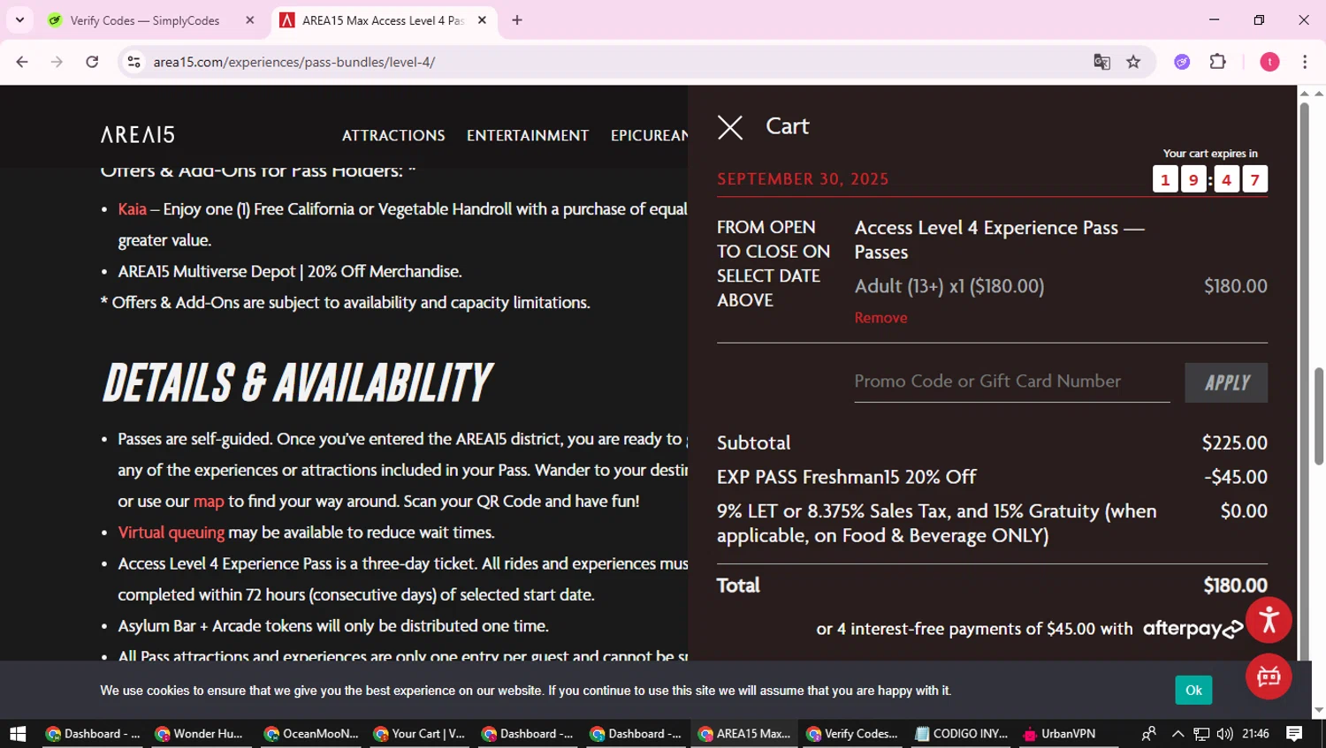Click the page vertical scrollbar thumb

click(1318, 415)
